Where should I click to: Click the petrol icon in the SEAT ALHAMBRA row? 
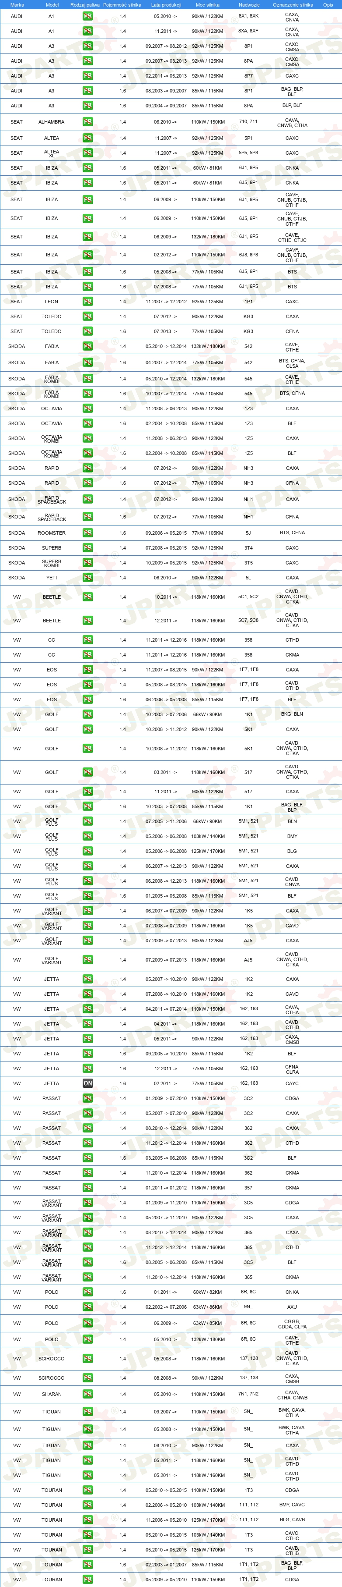click(x=88, y=122)
